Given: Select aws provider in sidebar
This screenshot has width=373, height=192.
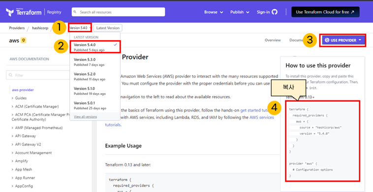Looking at the screenshot, I should tap(23, 90).
